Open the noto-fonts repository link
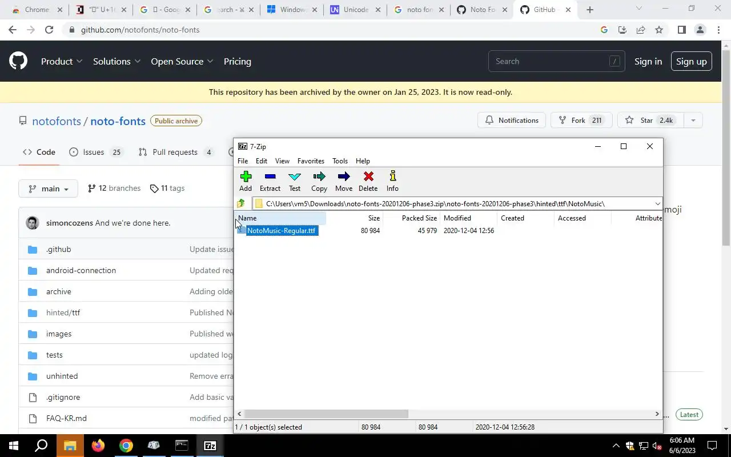 118,121
